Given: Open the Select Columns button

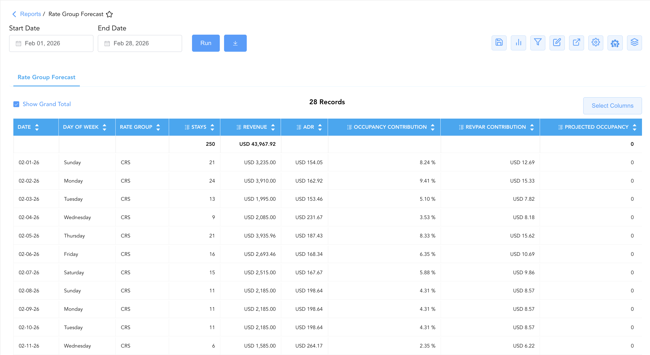Looking at the screenshot, I should [612, 106].
